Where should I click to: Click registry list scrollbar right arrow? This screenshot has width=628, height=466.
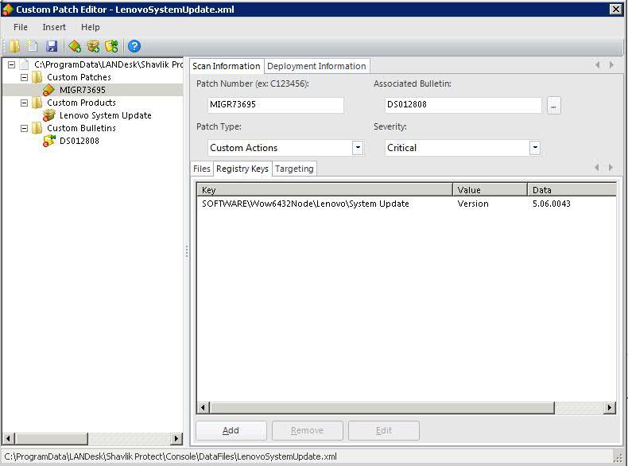coord(610,408)
